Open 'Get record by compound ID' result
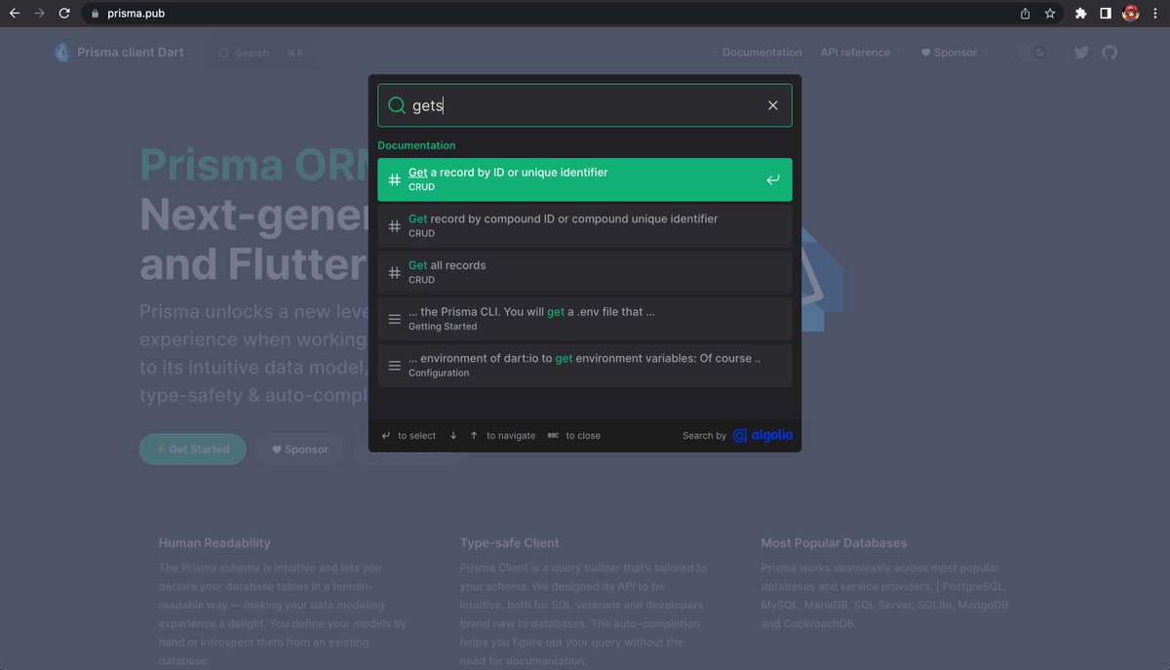Image resolution: width=1170 pixels, height=670 pixels. (x=585, y=226)
